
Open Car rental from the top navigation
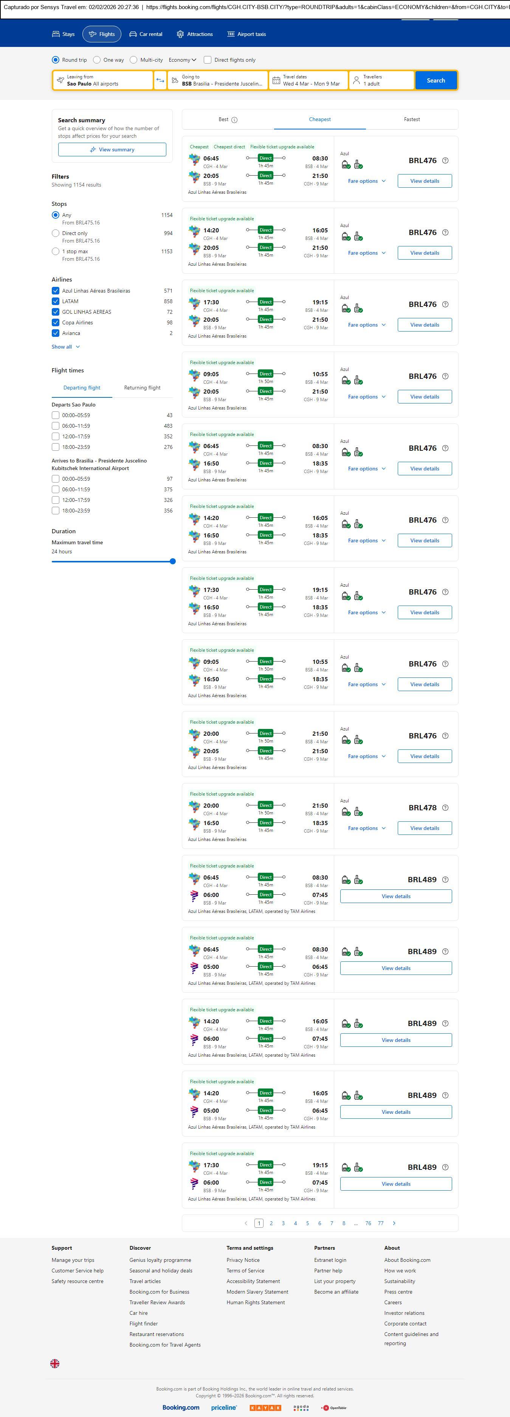(x=146, y=34)
